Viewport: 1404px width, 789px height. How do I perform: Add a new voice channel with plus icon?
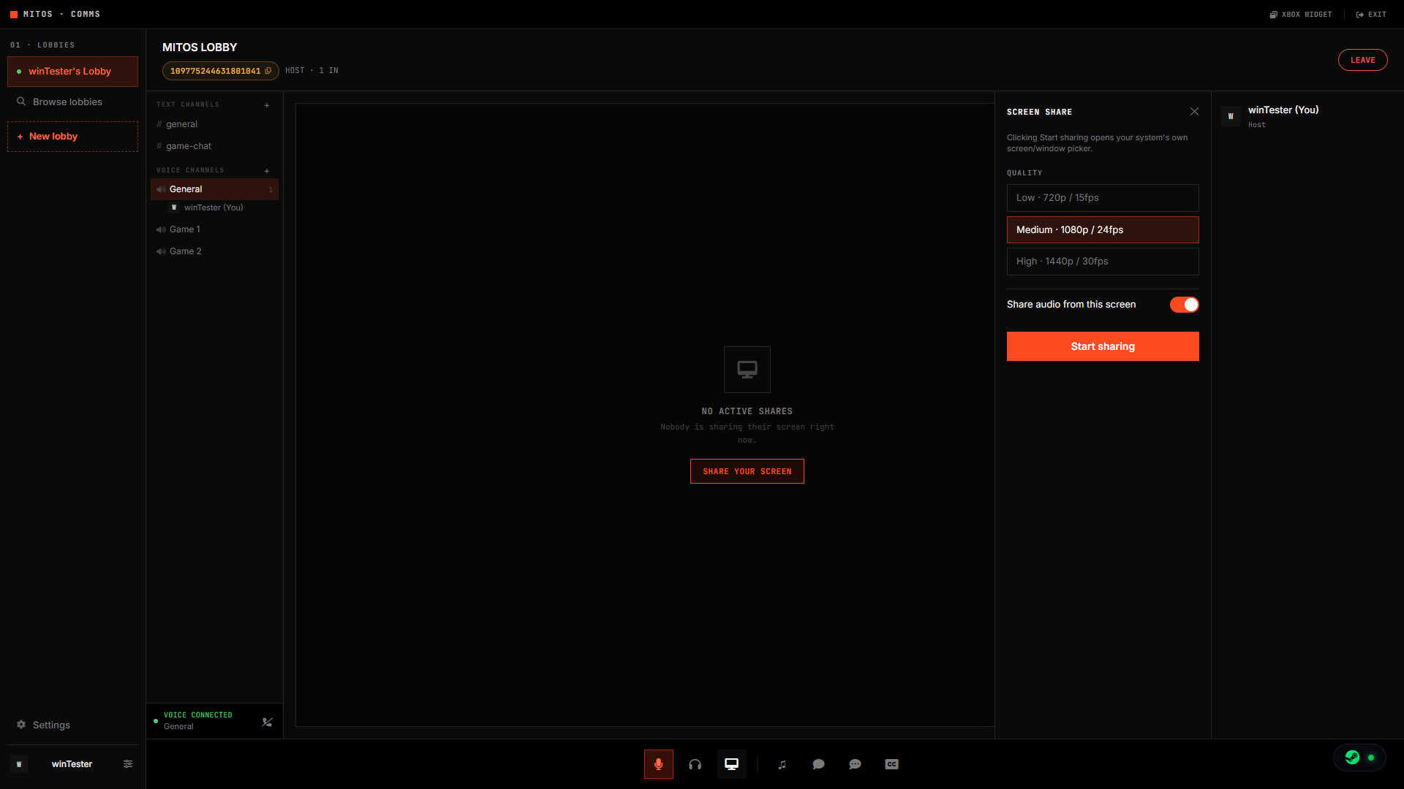tap(267, 171)
